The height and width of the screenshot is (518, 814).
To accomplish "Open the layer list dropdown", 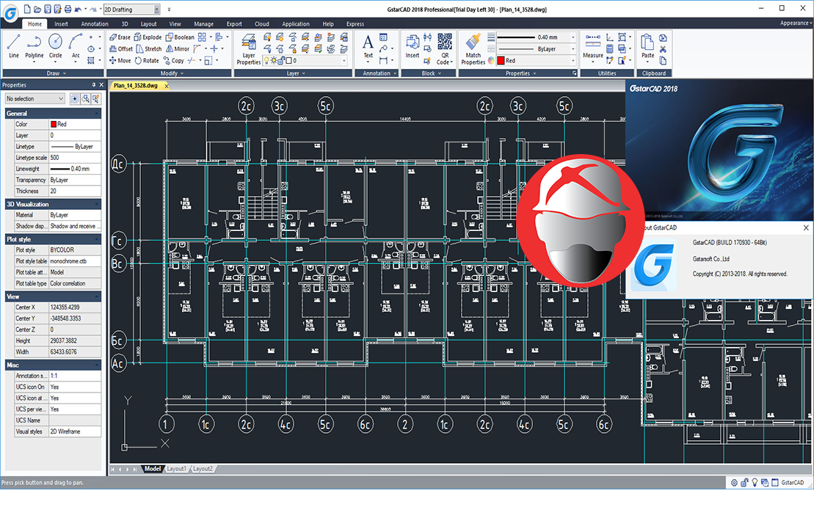I will (344, 61).
